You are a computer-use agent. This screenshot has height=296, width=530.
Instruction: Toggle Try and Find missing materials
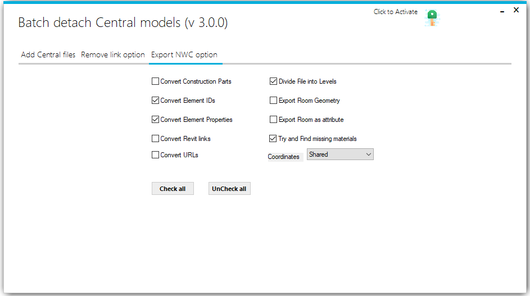274,139
